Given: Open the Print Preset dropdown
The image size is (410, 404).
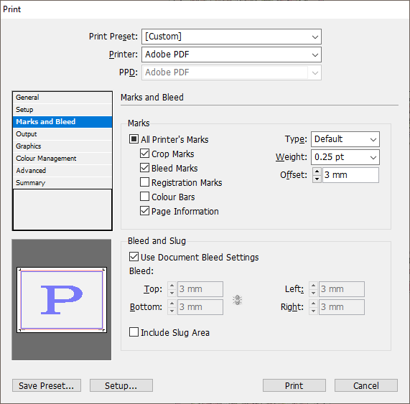Looking at the screenshot, I should pos(231,37).
